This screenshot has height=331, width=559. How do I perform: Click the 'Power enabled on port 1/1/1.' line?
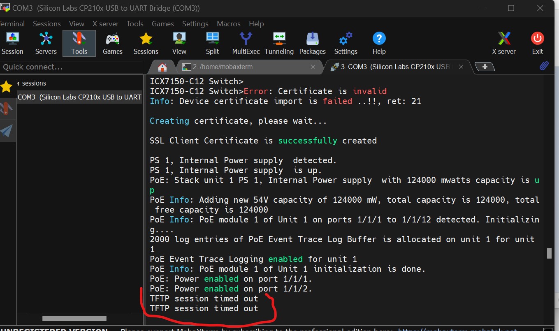click(231, 279)
